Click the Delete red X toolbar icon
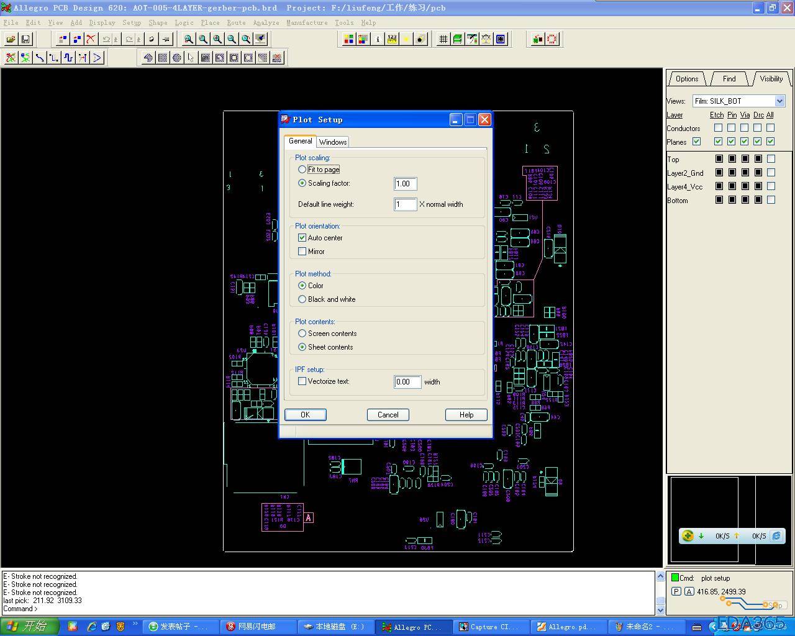Image resolution: width=795 pixels, height=636 pixels. click(x=91, y=39)
